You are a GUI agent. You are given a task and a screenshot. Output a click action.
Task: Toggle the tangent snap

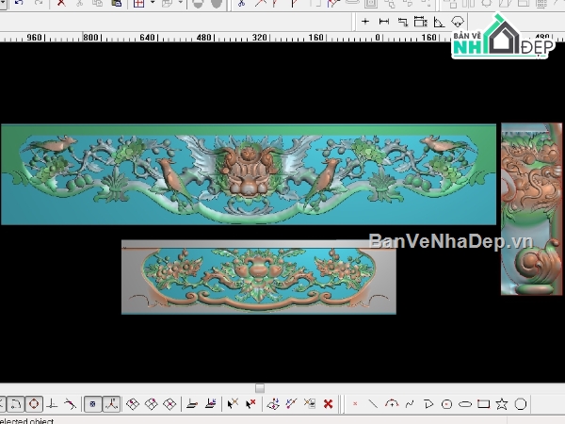pos(71,404)
